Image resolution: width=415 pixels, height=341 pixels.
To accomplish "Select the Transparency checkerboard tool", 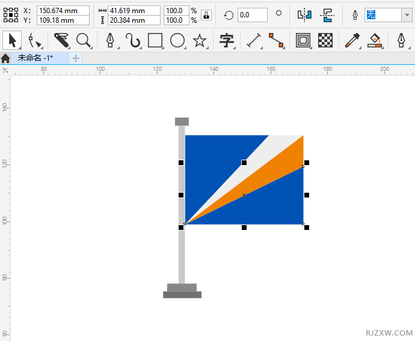I will click(325, 40).
